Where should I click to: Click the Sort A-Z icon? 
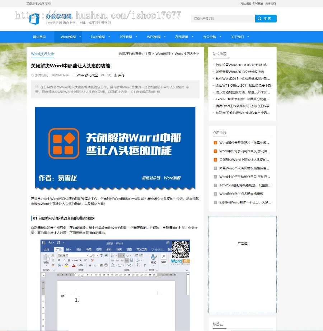coord(138,265)
